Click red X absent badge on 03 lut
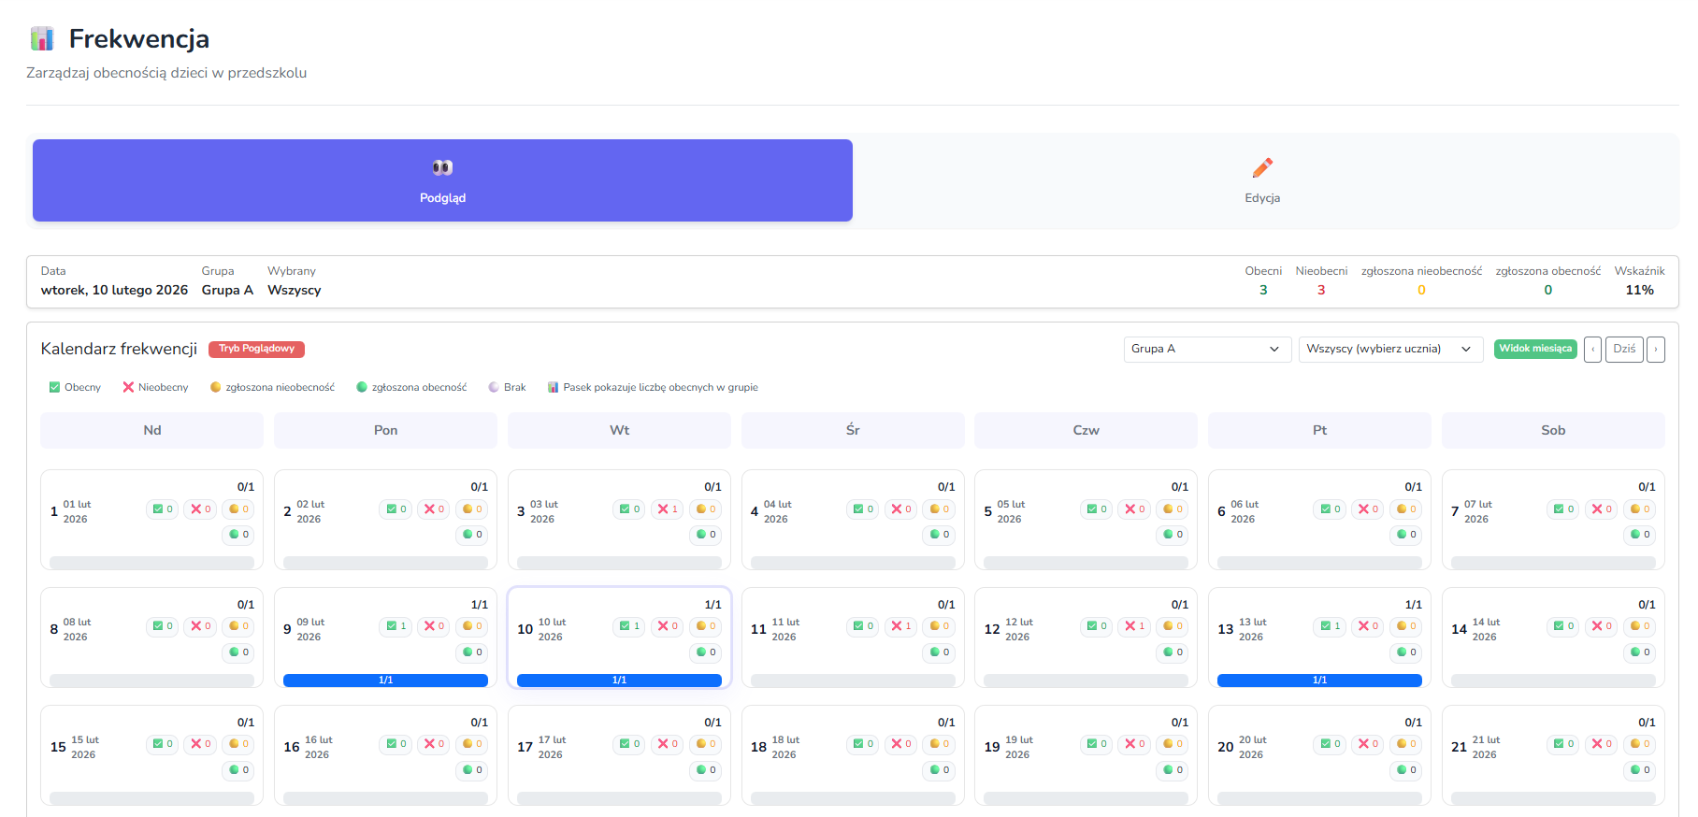The height and width of the screenshot is (817, 1698). [x=668, y=509]
